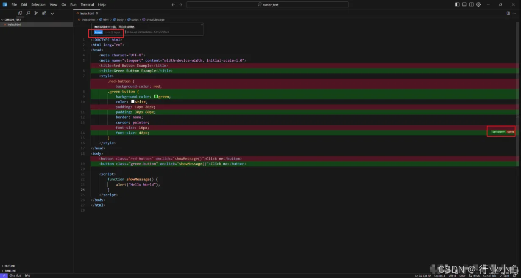
Task: Open the Go menu
Action: [64, 5]
